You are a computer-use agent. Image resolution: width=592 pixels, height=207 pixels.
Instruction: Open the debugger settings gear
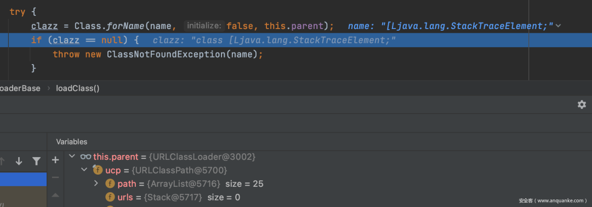coord(582,105)
